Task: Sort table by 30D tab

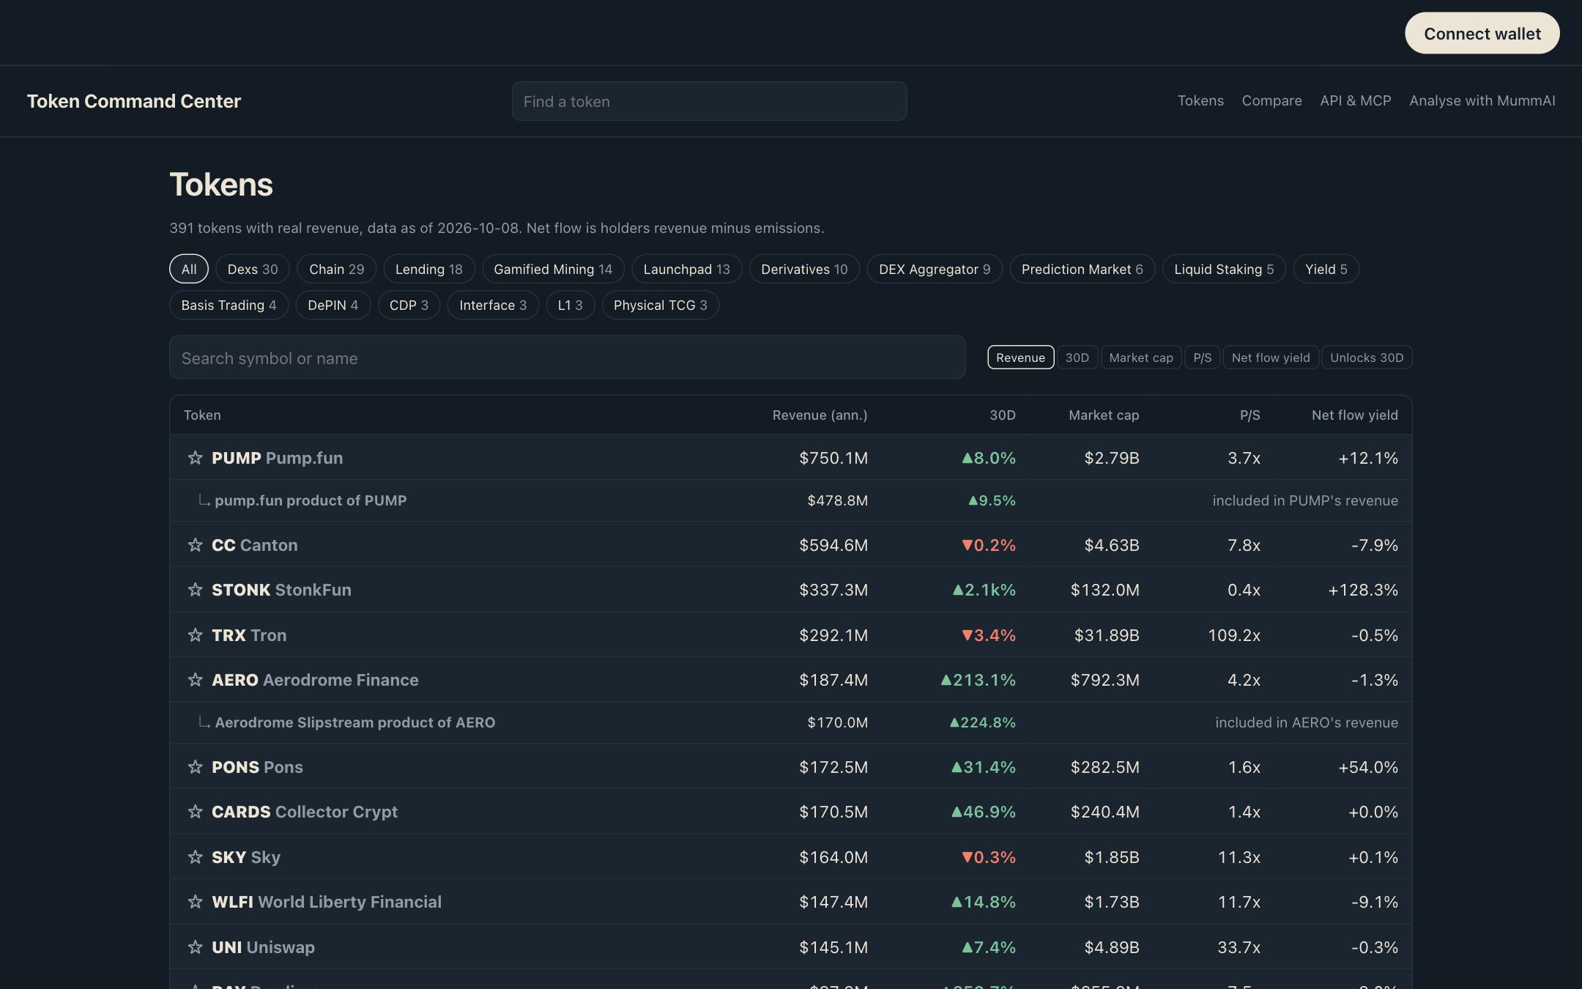Action: (1077, 358)
